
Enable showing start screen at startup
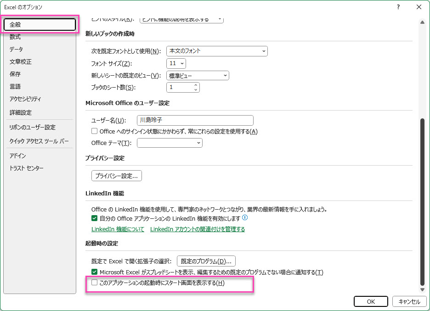95,283
